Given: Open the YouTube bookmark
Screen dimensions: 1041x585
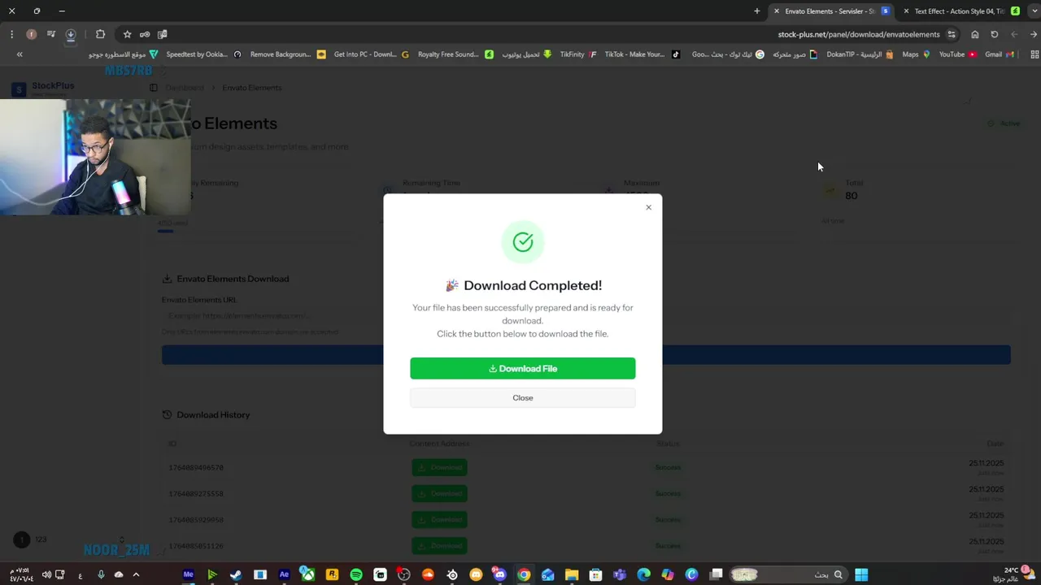Looking at the screenshot, I should (x=956, y=54).
